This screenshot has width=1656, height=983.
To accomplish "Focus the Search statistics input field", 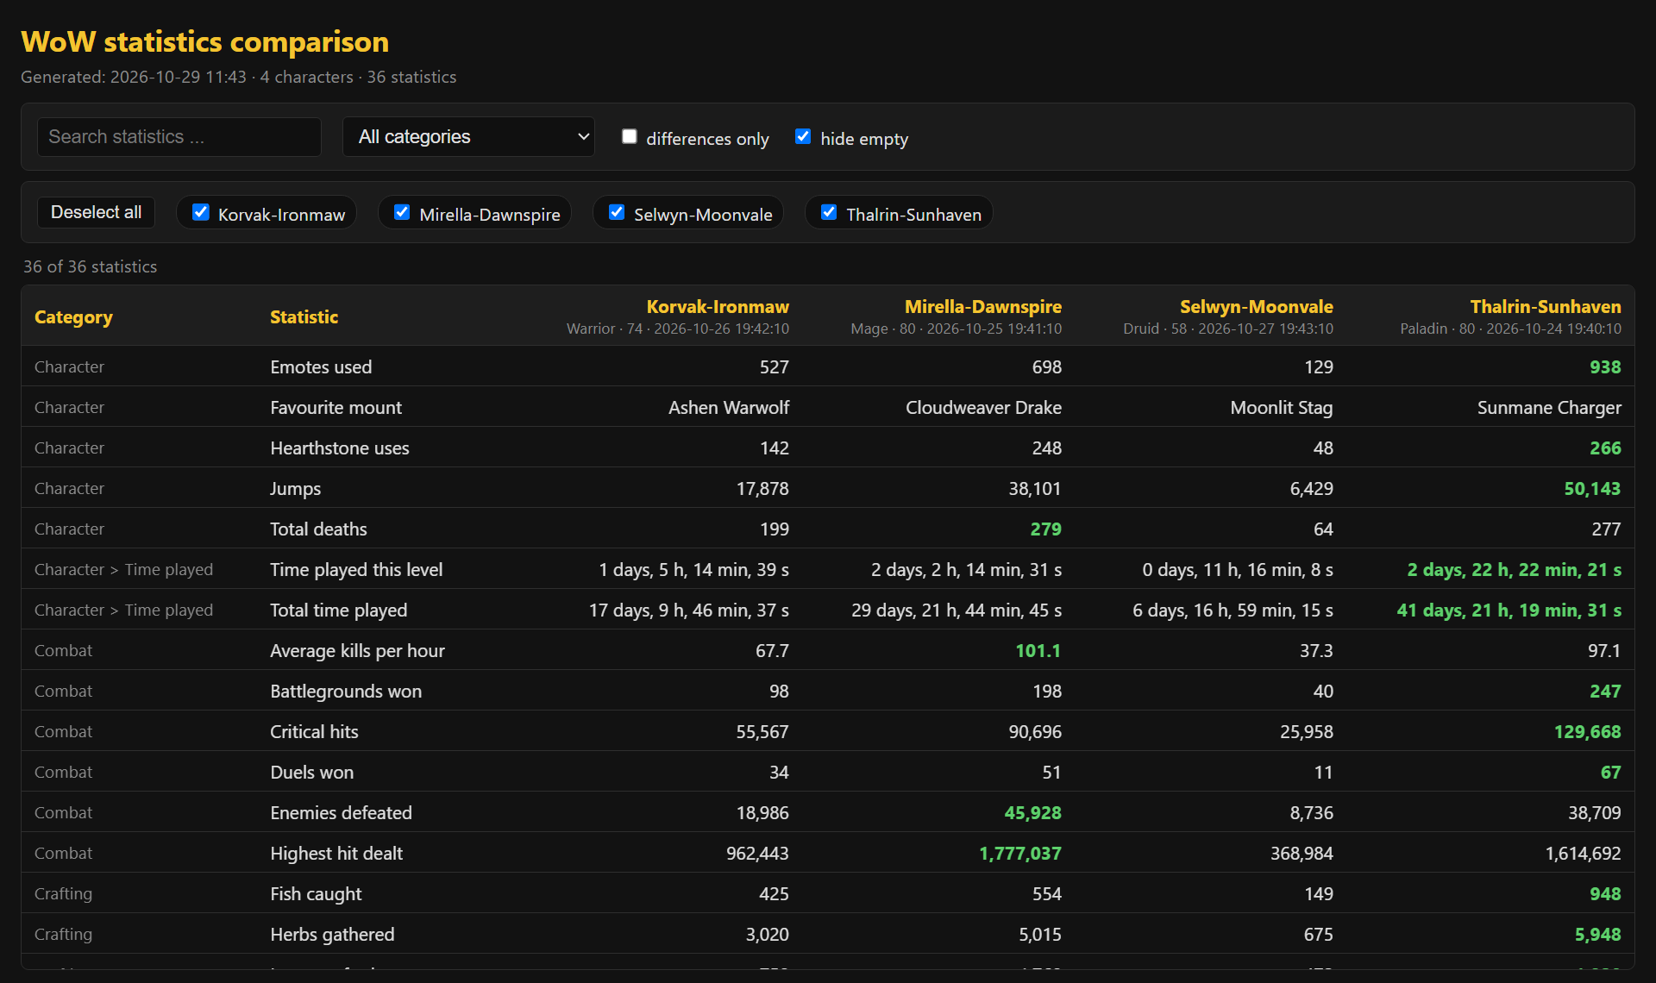I will coord(179,137).
